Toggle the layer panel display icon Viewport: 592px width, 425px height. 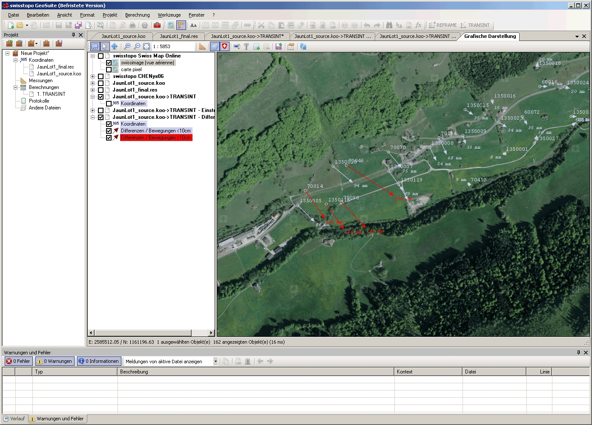point(95,46)
